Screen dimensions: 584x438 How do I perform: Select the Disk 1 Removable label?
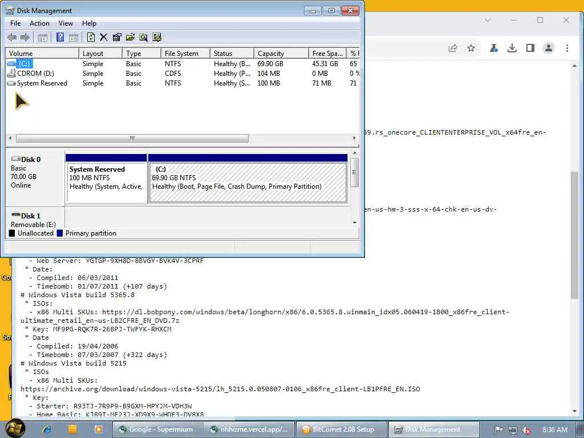pos(35,218)
